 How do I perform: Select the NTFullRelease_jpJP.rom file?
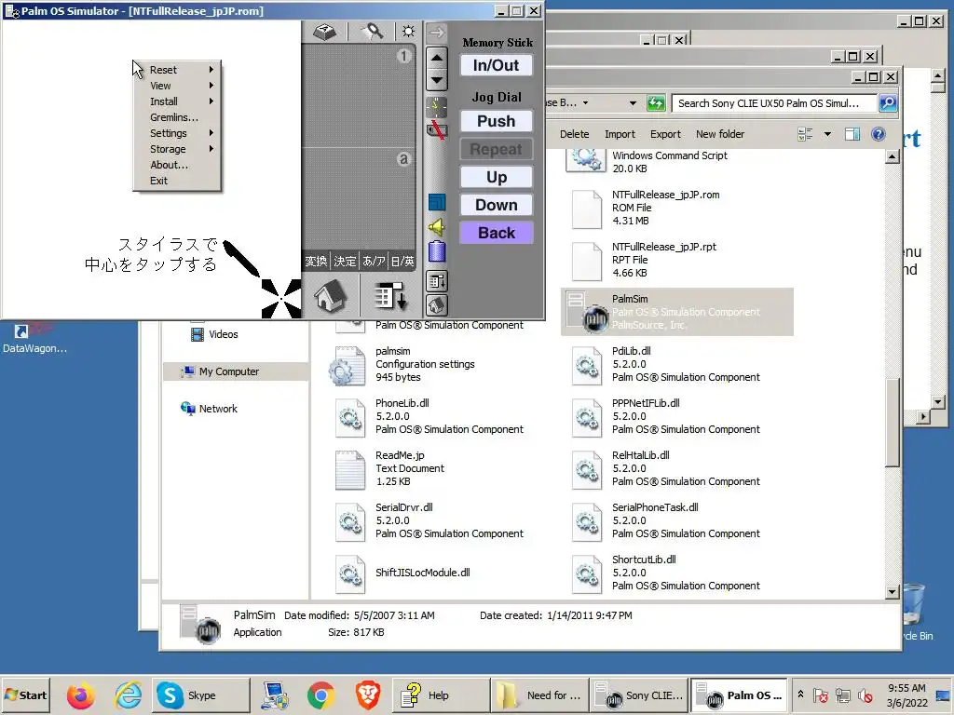coord(676,208)
